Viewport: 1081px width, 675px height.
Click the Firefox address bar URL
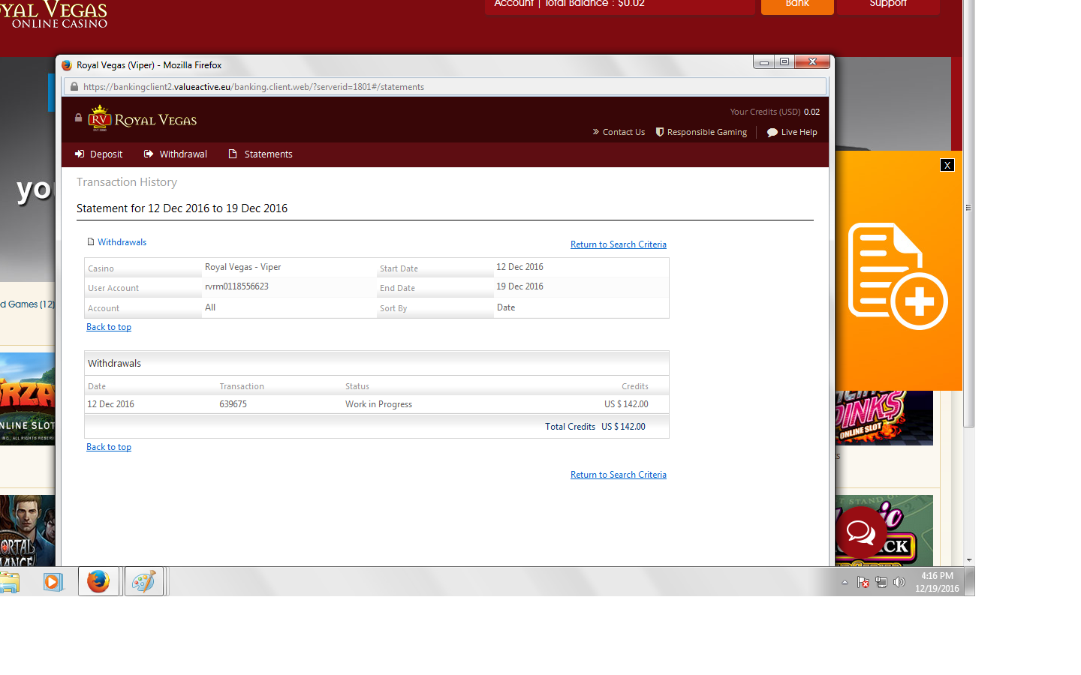(254, 87)
